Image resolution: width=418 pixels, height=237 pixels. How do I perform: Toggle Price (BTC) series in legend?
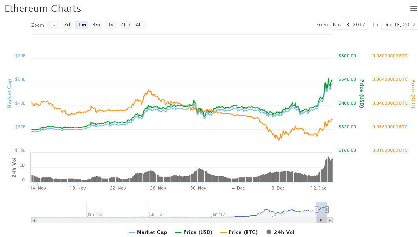point(239,232)
